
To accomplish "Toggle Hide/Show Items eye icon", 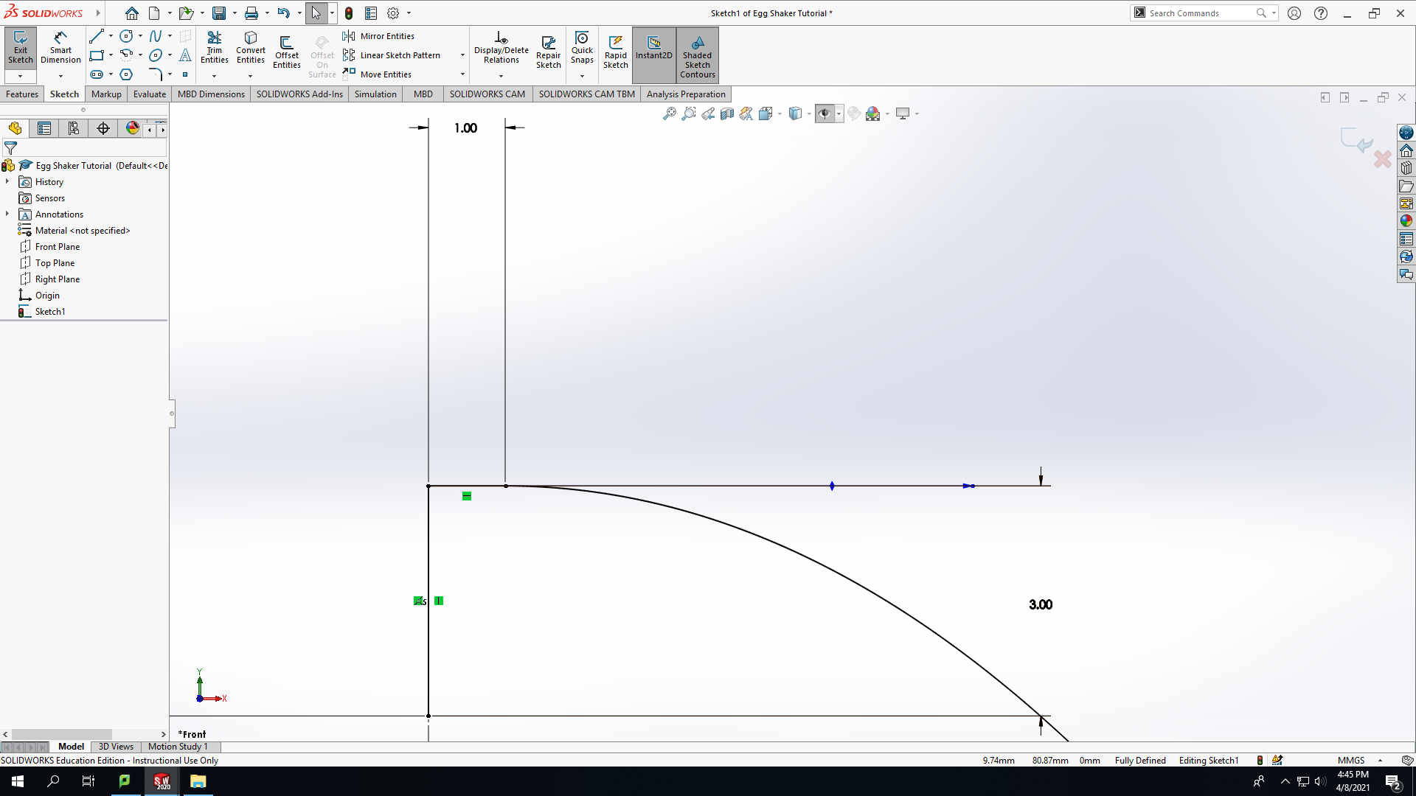I will 825,114.
